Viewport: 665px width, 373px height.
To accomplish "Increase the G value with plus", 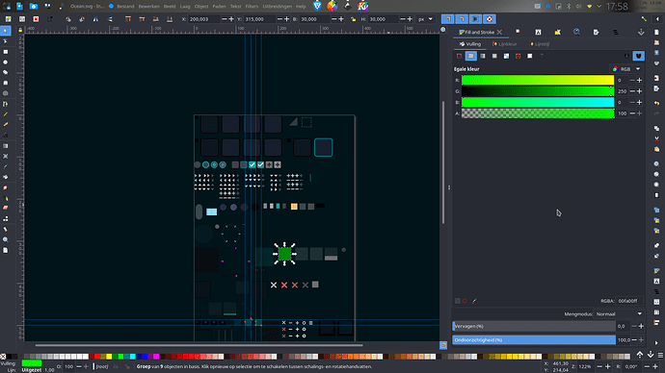I will [x=639, y=91].
